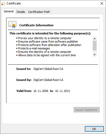Click the purposes list scroll down arrow
106x134 pixels.
point(94,55)
